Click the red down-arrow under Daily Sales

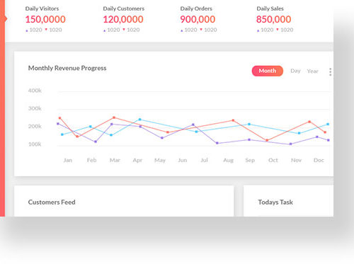(x=278, y=30)
